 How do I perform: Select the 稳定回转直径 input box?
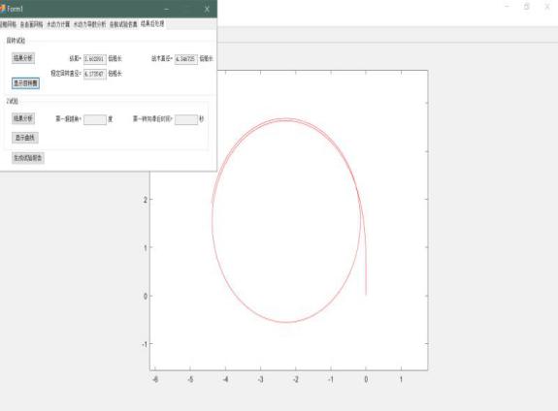coord(95,74)
